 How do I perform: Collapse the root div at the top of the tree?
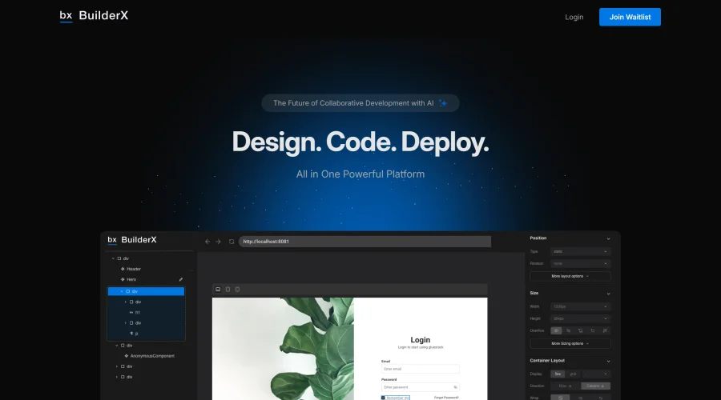tap(113, 258)
